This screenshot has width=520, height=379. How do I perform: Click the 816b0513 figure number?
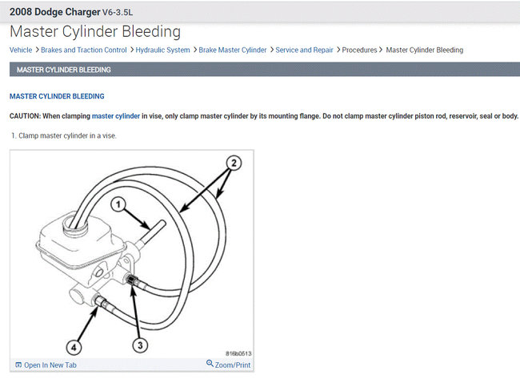click(x=238, y=353)
